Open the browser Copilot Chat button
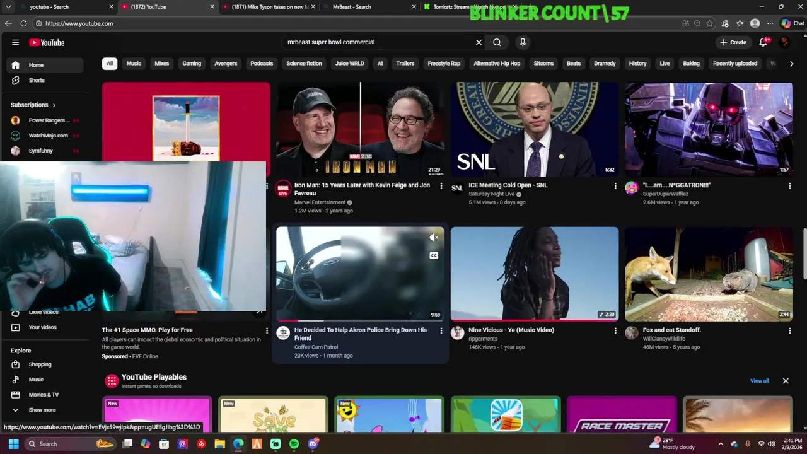Image resolution: width=807 pixels, height=454 pixels. [792, 23]
